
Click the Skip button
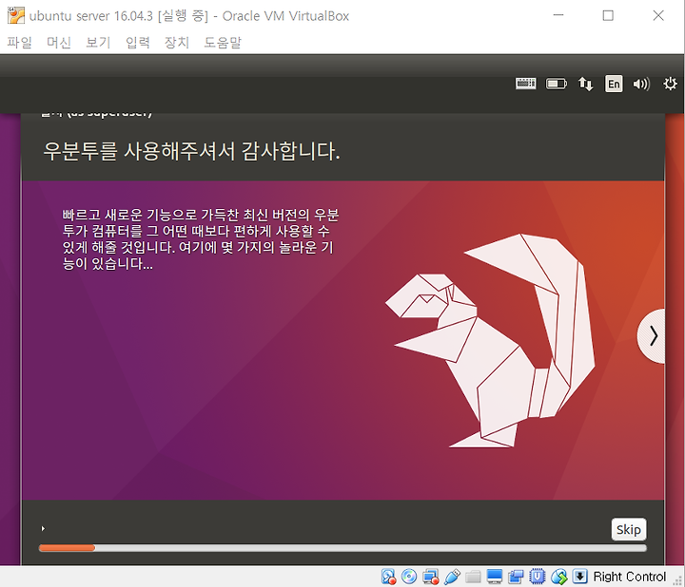(x=629, y=529)
